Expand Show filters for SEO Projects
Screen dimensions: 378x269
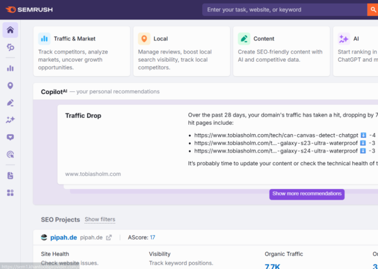[x=100, y=219]
